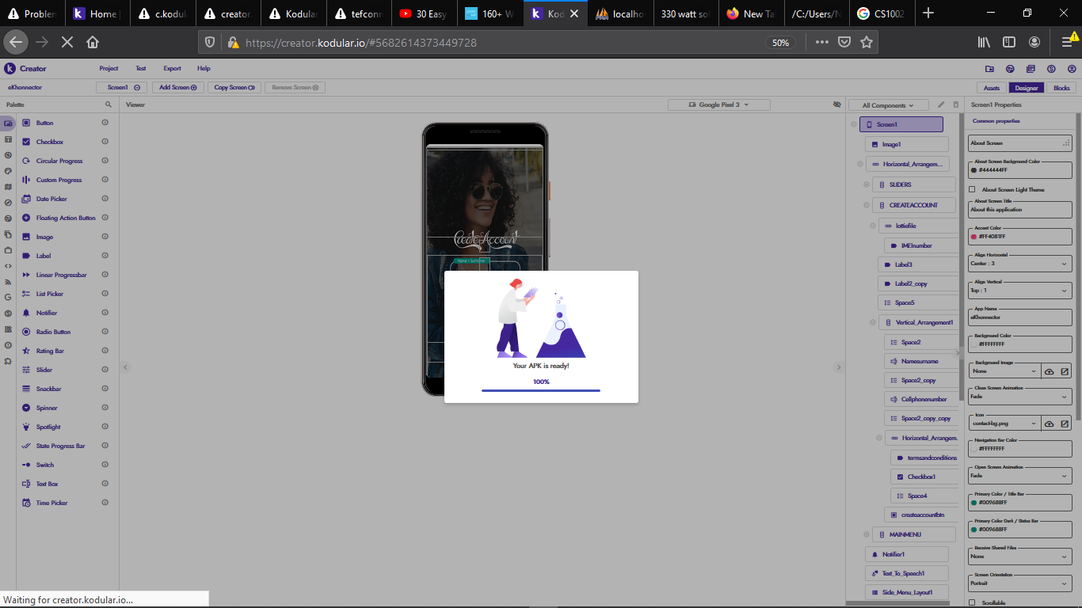This screenshot has width=1082, height=608.
Task: Click the rename component pencil icon
Action: (941, 104)
